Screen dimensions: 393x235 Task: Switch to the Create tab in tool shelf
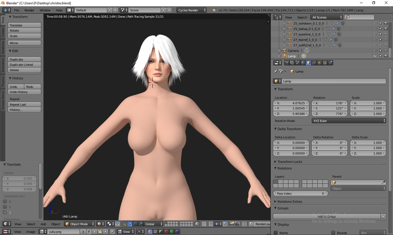pyautogui.click(x=3, y=32)
